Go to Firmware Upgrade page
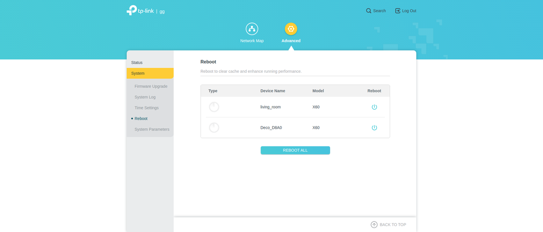This screenshot has height=232, width=543. point(151,86)
